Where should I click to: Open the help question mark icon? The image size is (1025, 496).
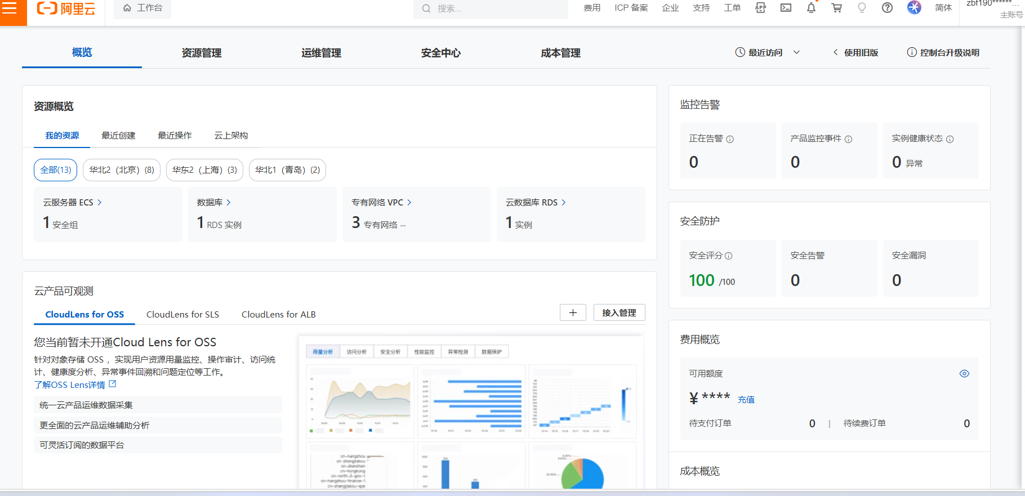coord(887,8)
